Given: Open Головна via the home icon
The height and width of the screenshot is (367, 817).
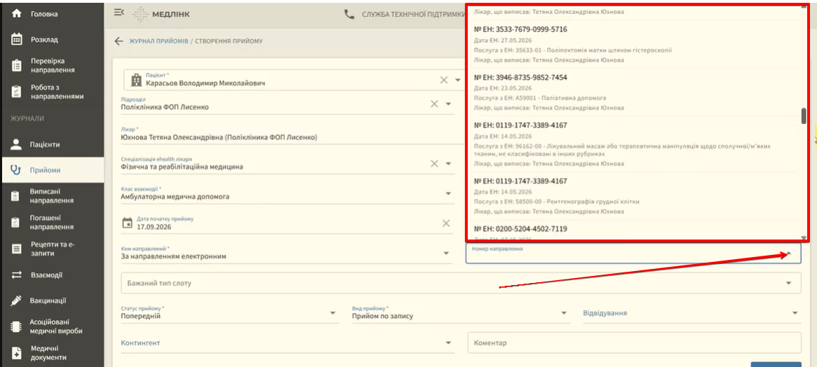Looking at the screenshot, I should coord(17,14).
